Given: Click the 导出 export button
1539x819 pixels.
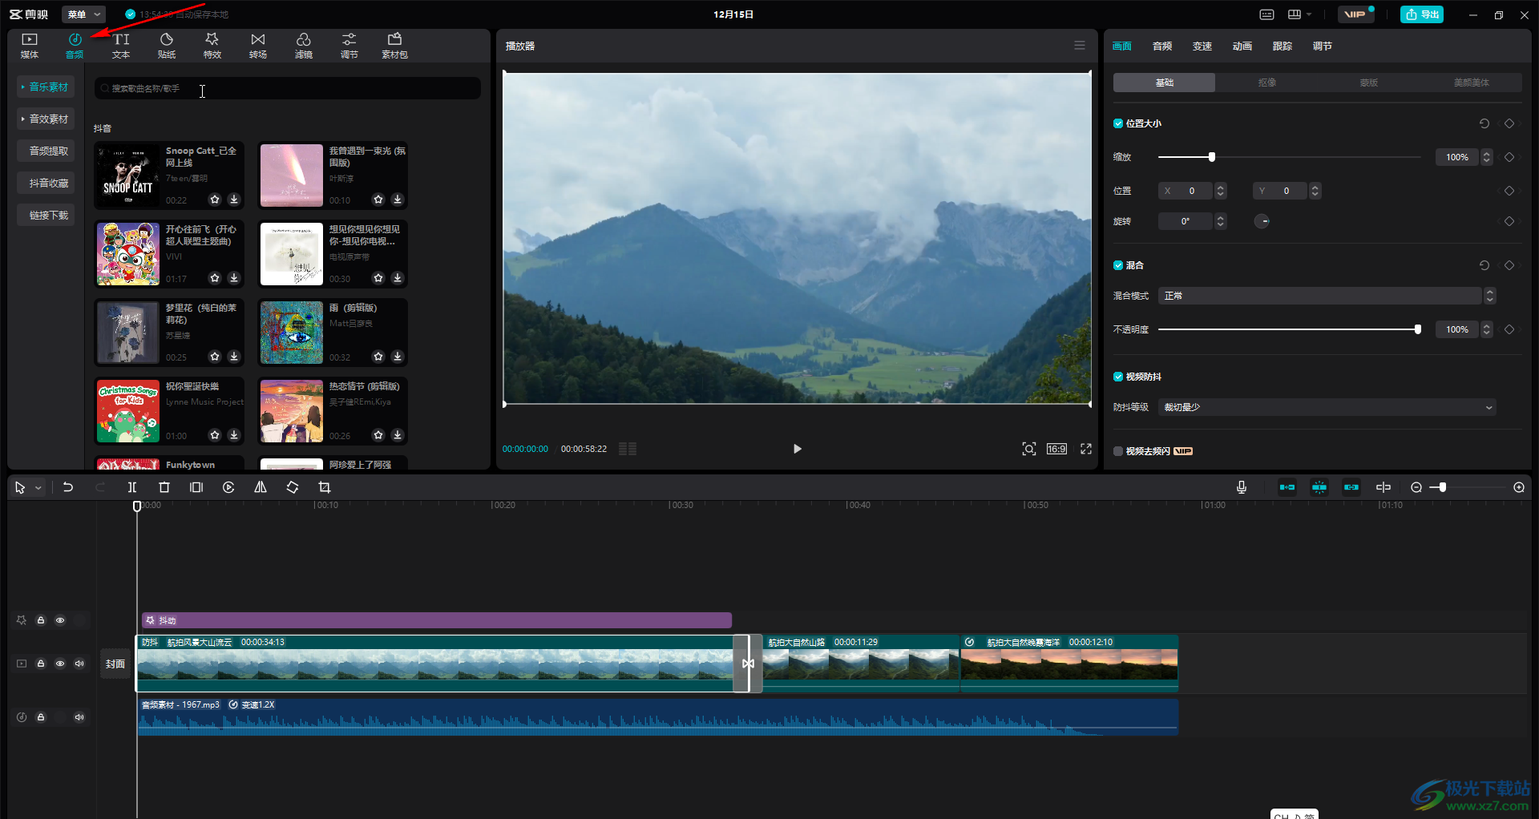Looking at the screenshot, I should pos(1422,14).
